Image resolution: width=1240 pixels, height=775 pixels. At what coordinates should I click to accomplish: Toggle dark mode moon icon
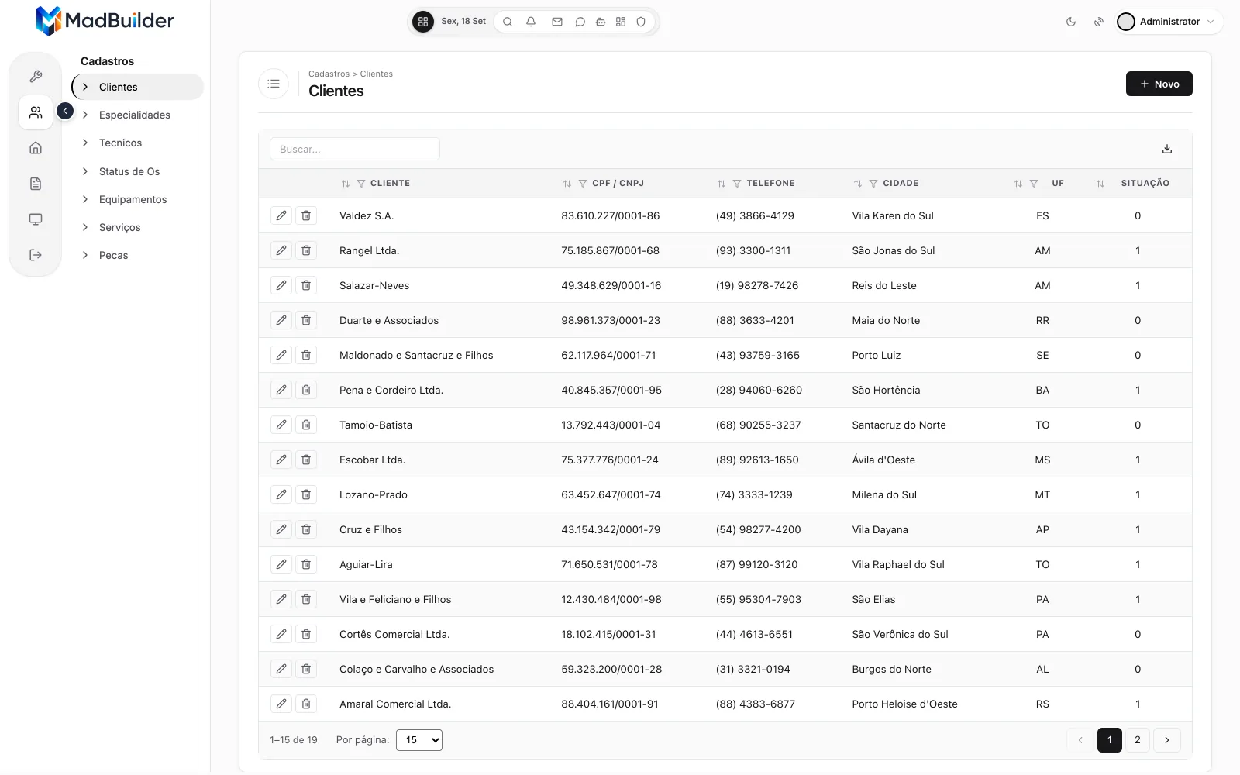[1071, 22]
